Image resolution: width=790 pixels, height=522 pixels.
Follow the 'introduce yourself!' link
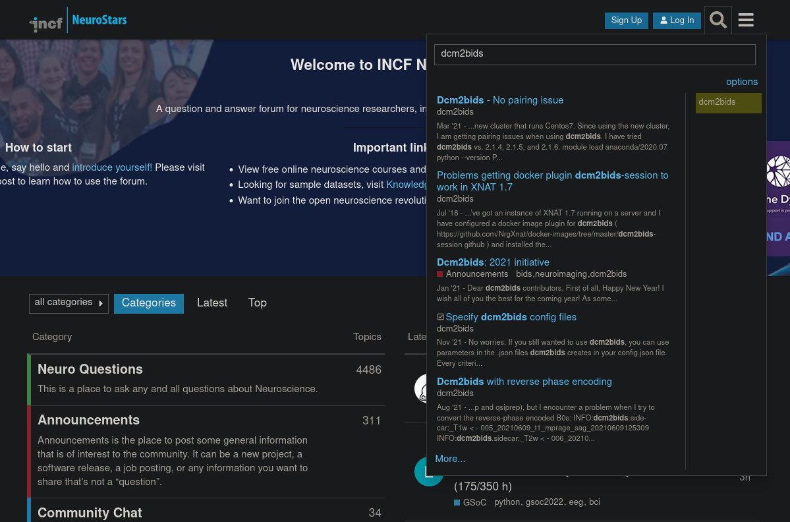112,167
